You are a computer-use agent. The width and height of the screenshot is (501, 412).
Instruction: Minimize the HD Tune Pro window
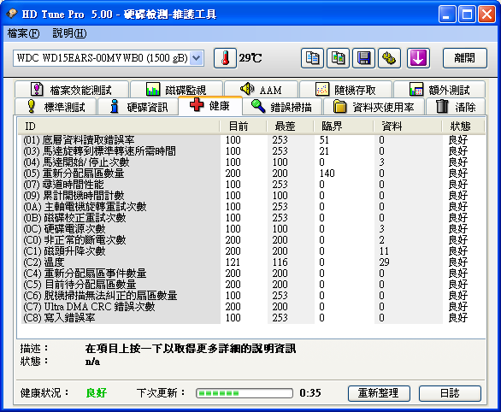(x=447, y=14)
